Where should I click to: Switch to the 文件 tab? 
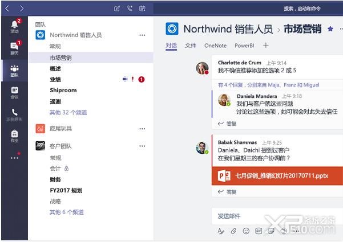point(190,46)
